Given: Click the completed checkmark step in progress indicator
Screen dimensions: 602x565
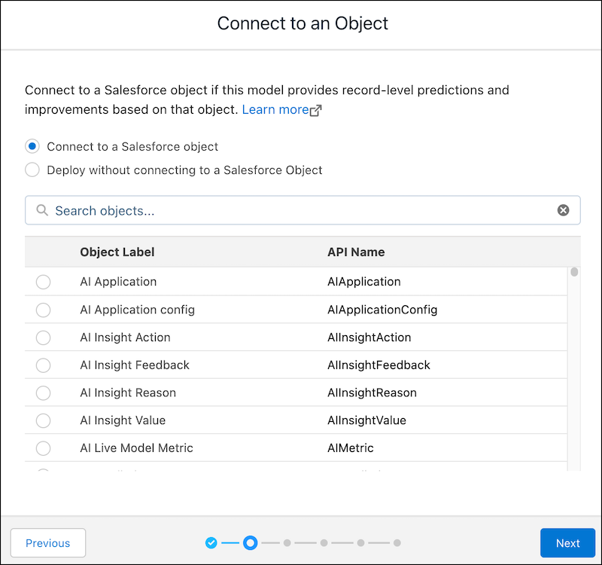Looking at the screenshot, I should coord(211,542).
